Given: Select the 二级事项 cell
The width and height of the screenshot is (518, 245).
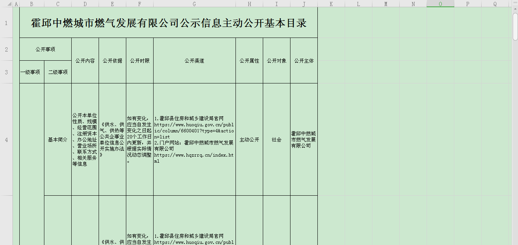Looking at the screenshot, I should point(58,72).
